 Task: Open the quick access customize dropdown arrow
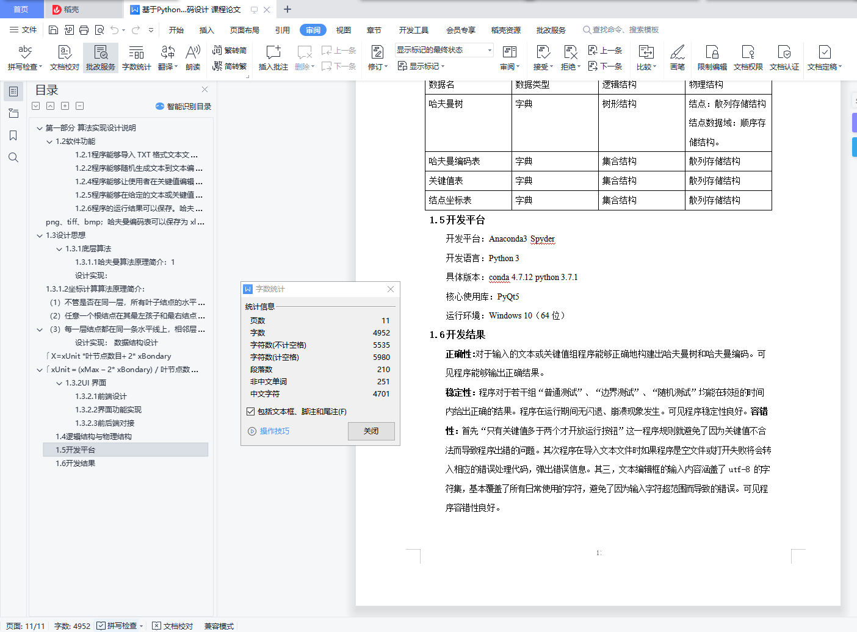coord(151,30)
